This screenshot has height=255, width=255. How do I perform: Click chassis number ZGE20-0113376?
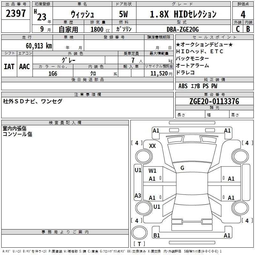(214, 101)
